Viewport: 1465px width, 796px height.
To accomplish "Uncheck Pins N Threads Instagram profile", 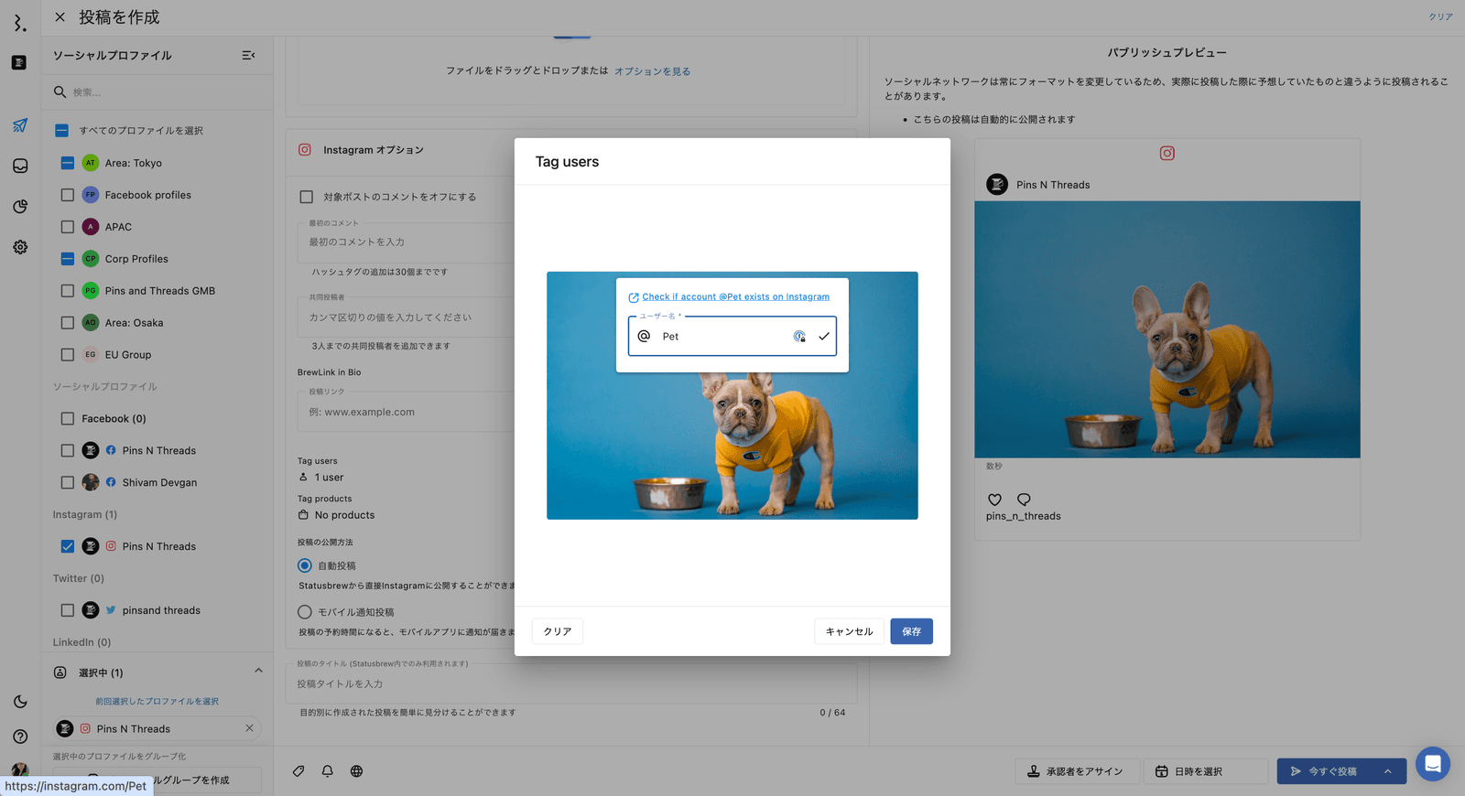I will [x=68, y=546].
